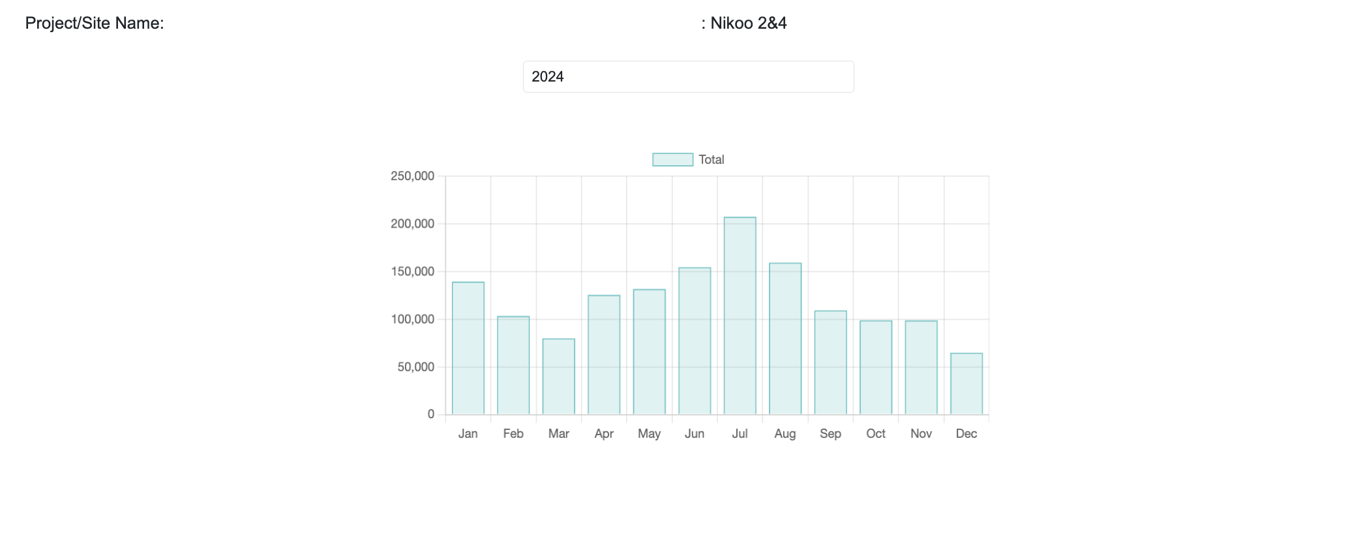Click the Total legend color box
Viewport: 1363px width, 552px height.
(672, 160)
